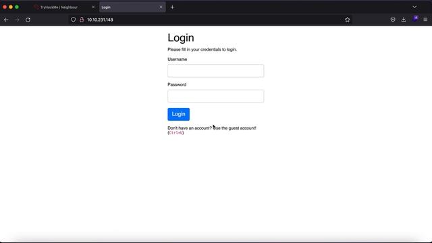Bookmark this page with the star
The width and height of the screenshot is (432, 243).
347,20
